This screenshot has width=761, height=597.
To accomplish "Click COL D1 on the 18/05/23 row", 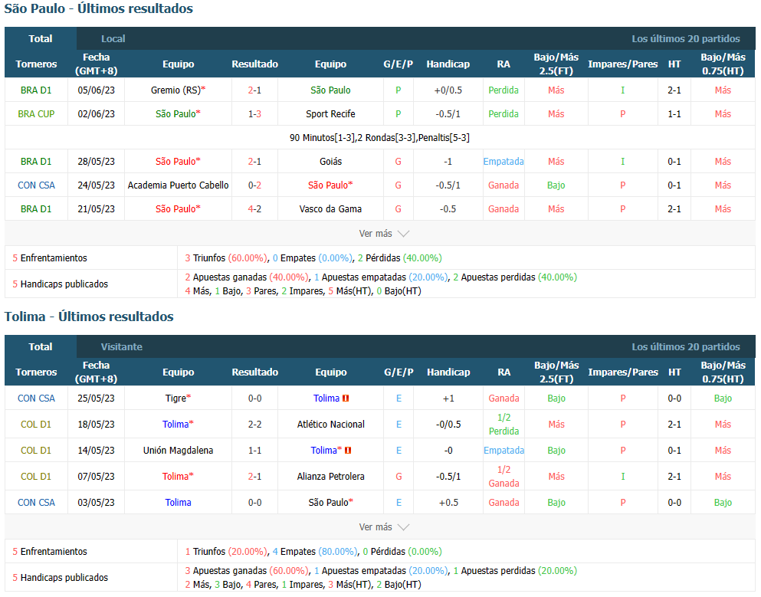I will tap(36, 425).
